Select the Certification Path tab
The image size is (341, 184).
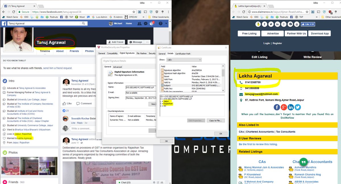[183, 54]
